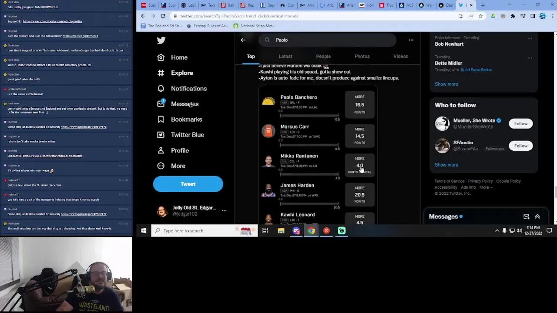The width and height of the screenshot is (557, 313).
Task: Open the Chrome profile avatar
Action: coord(543,16)
